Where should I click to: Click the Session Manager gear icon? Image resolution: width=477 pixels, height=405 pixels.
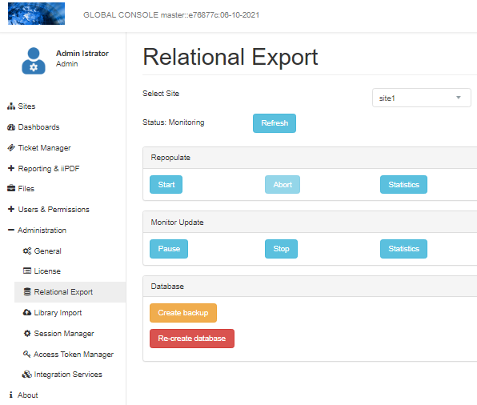[x=27, y=334]
